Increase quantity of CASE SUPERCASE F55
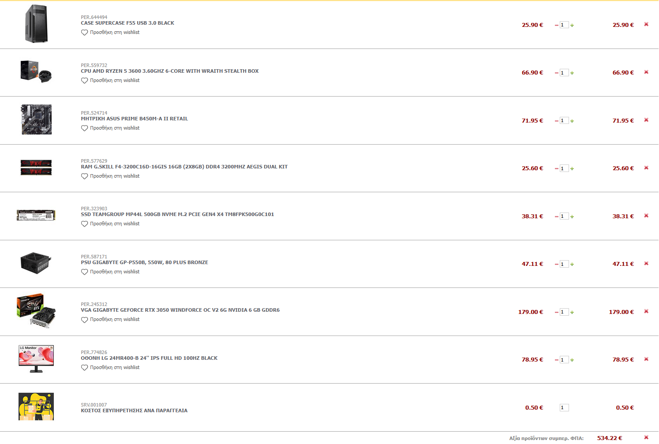 pyautogui.click(x=572, y=25)
